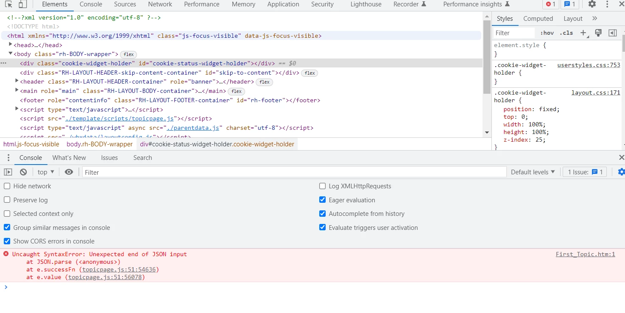Switch to the Computed styles tab
This screenshot has width=625, height=313.
538,18
